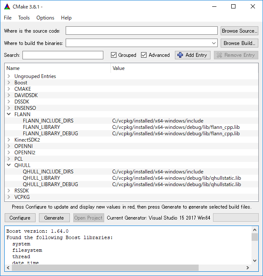Expand the DAVIDSDK group

point(8,95)
